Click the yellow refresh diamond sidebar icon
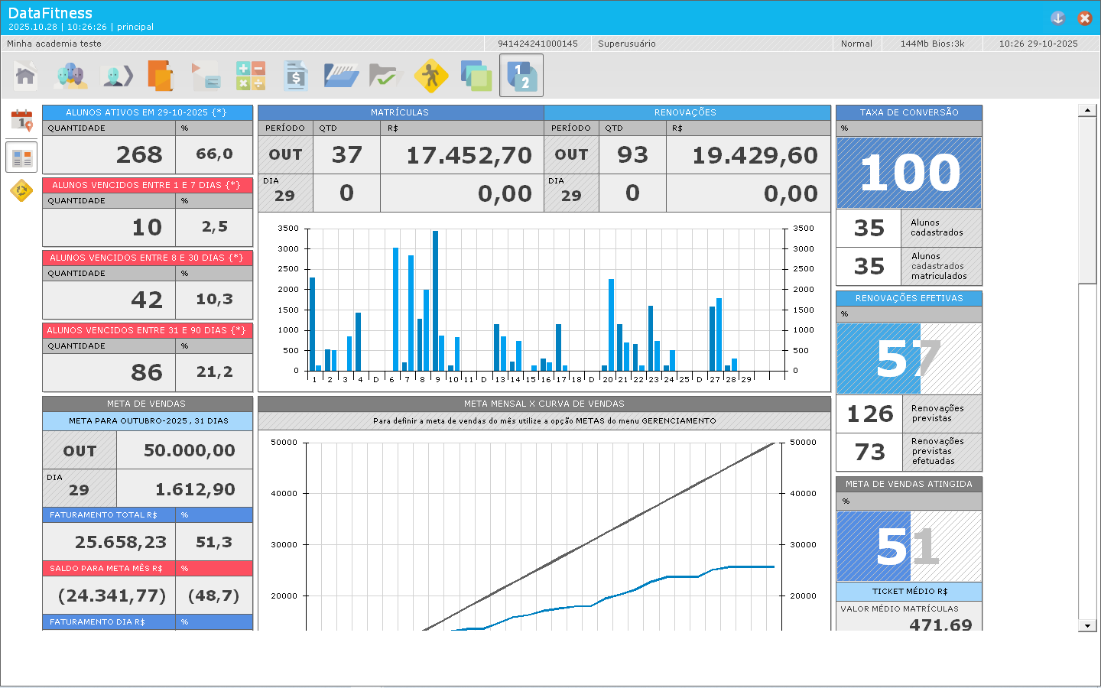The image size is (1101, 688). point(22,190)
